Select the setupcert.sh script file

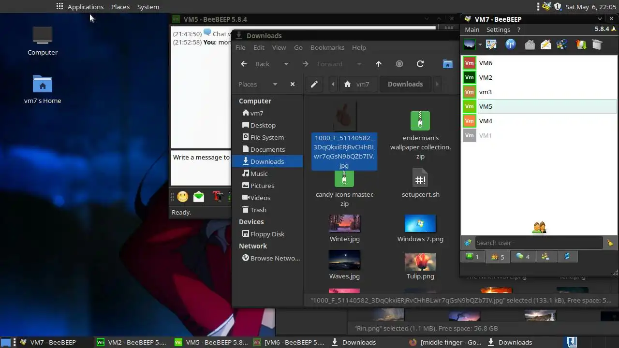pos(420,184)
